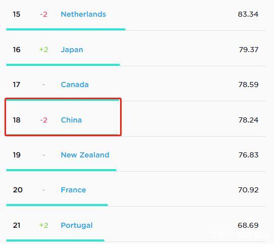Click Netherlands score 83.34
Viewport: 274px width, 244px height.
(x=248, y=14)
